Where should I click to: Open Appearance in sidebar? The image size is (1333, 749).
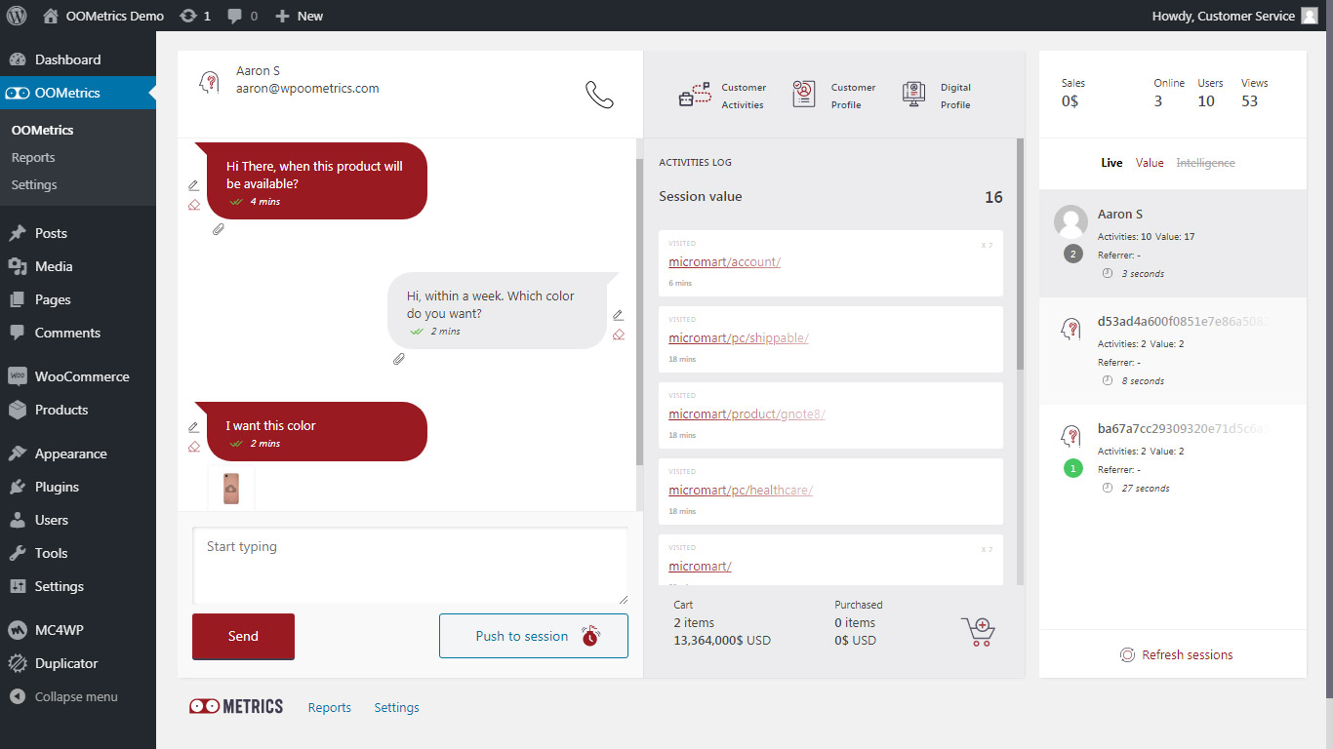click(x=78, y=453)
